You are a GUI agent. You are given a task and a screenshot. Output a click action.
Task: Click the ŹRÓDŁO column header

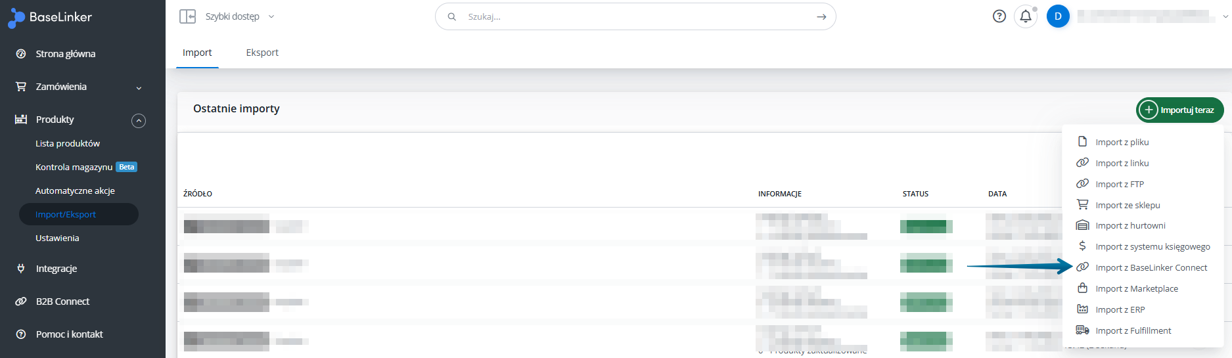[x=198, y=194]
